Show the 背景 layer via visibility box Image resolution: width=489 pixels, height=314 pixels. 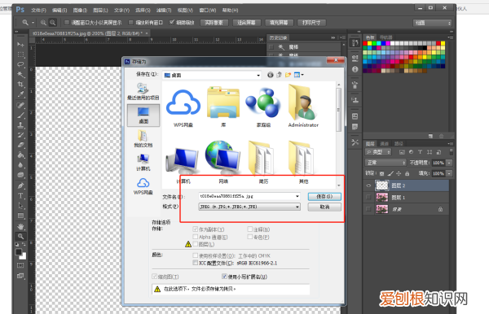coord(368,209)
